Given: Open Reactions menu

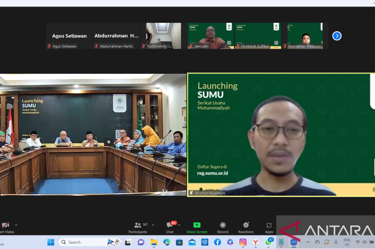Looking at the screenshot, I should (x=246, y=228).
